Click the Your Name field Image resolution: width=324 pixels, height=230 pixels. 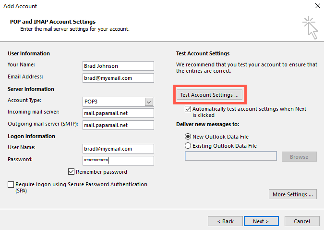(x=118, y=66)
